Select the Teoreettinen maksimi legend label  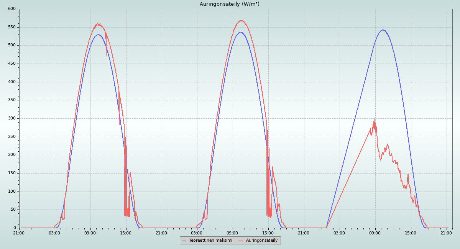pyautogui.click(x=210, y=240)
